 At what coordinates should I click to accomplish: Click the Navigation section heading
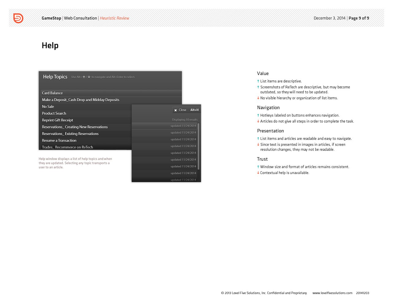click(x=268, y=108)
